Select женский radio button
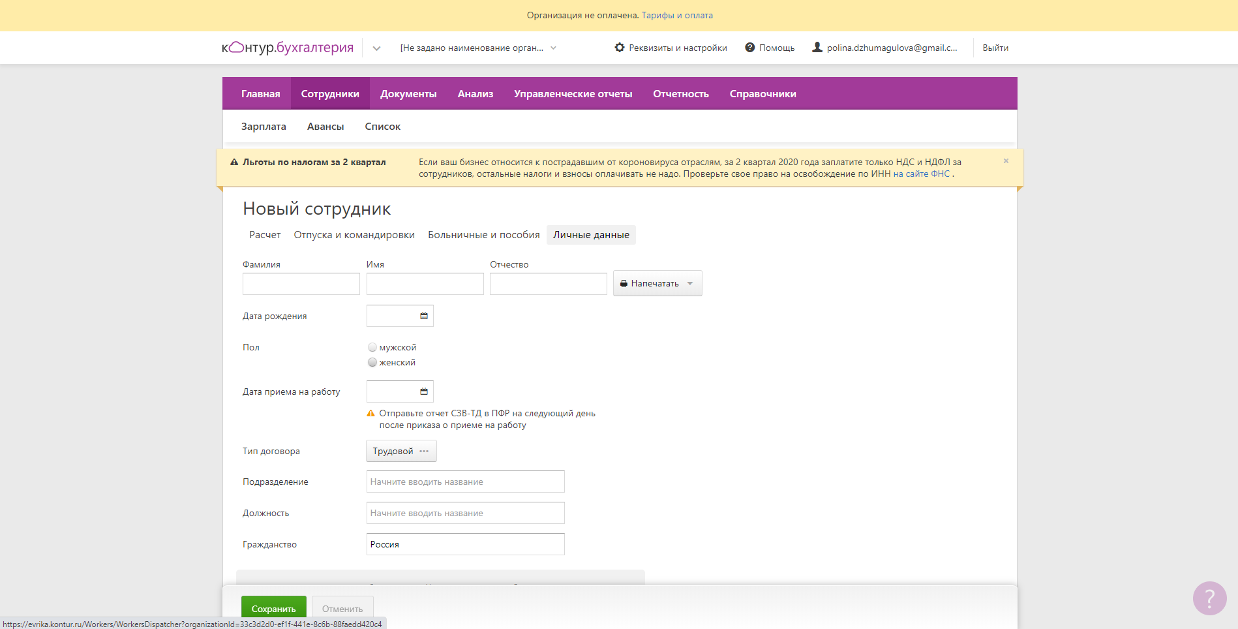The width and height of the screenshot is (1238, 629). point(372,362)
